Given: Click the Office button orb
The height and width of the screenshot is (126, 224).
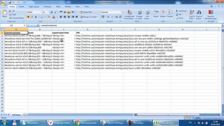Looking at the screenshot, I should 3,4.
